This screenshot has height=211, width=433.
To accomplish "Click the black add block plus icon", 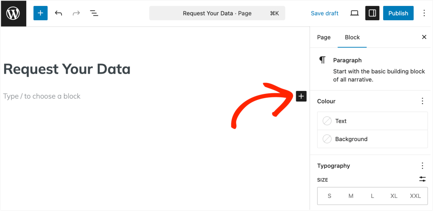I will tap(301, 96).
